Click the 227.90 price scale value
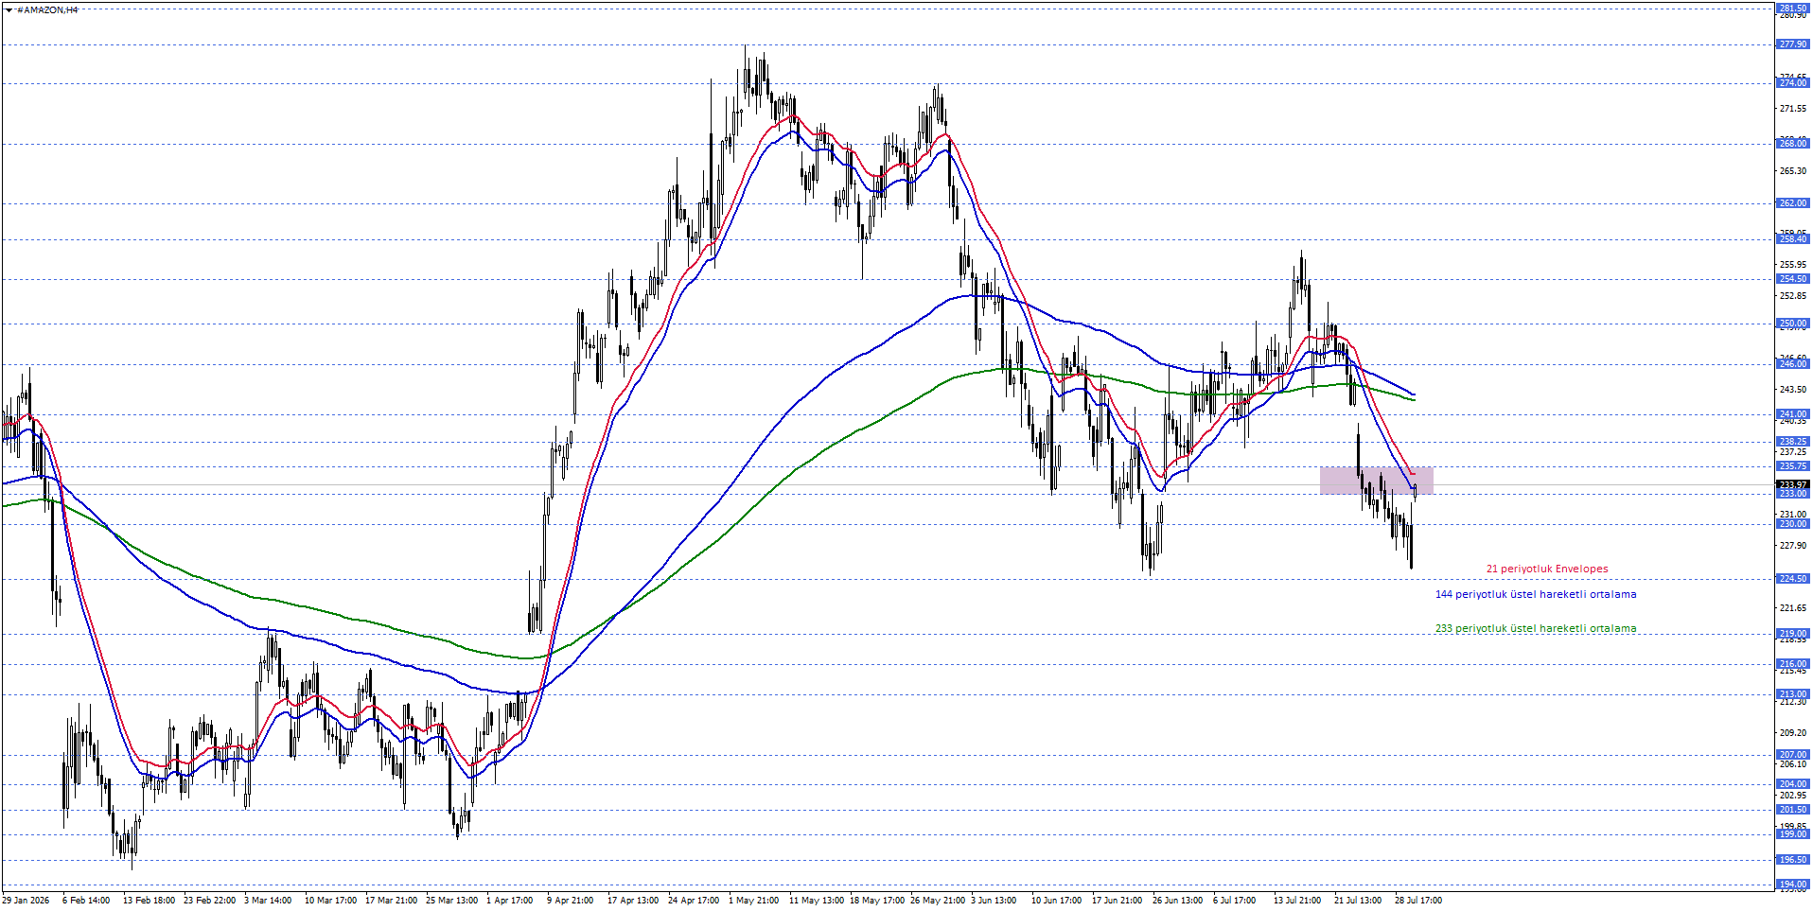This screenshot has width=1813, height=911. (x=1793, y=546)
